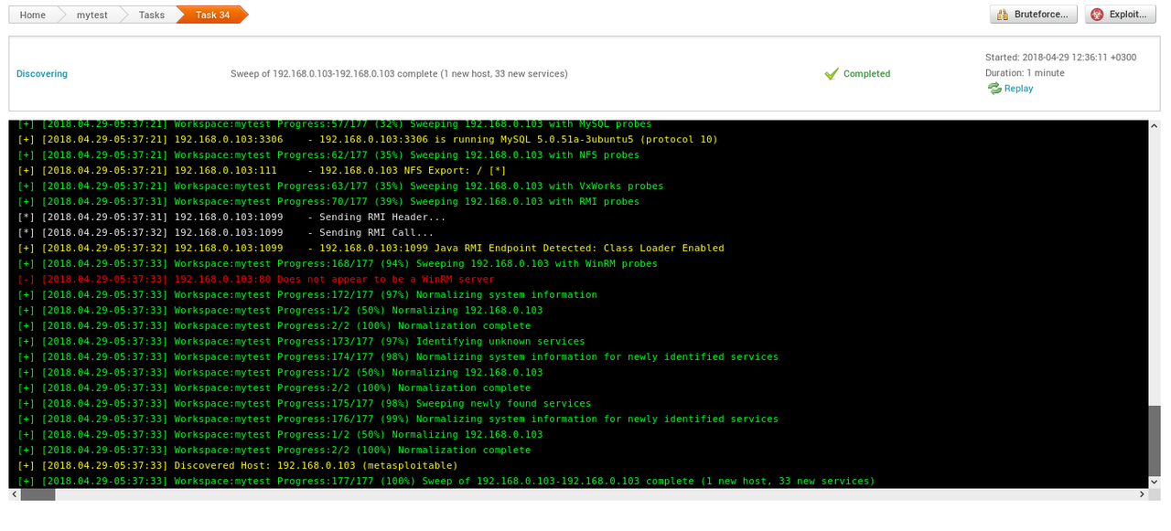Click the Progress:172/177 Normalizing system information line
Screen dimensions: 1171x531
pos(307,295)
